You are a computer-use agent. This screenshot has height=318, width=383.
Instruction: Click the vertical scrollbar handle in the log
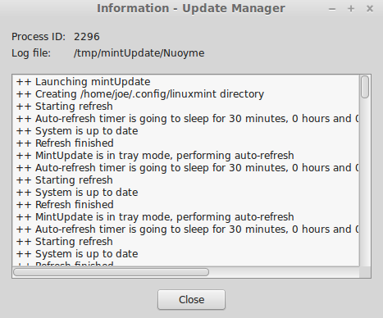365,87
